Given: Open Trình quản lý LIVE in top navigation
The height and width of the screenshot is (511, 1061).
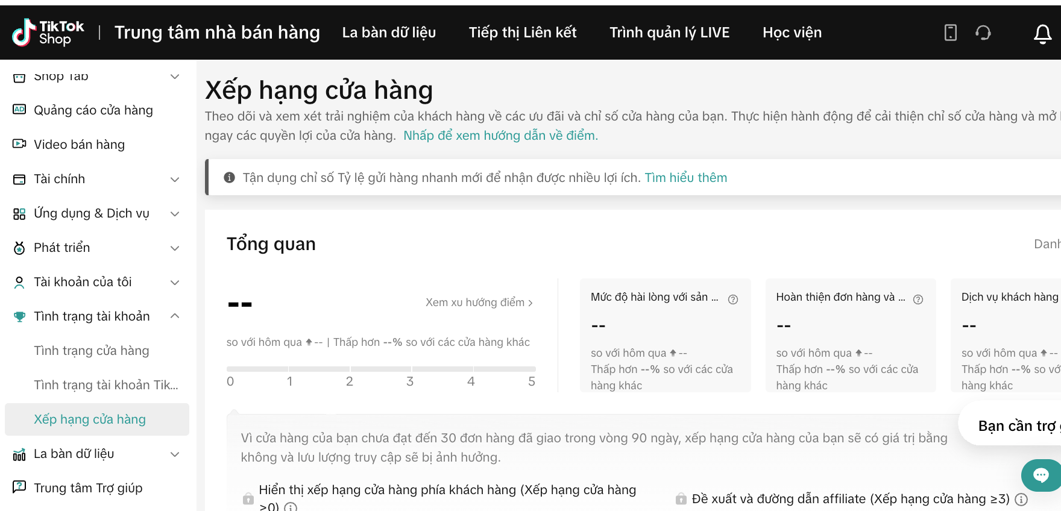Looking at the screenshot, I should 669,33.
